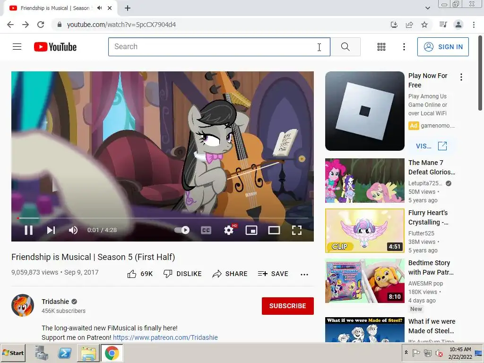The height and width of the screenshot is (363, 484).
Task: Open the Patreon Tridashie link
Action: (x=165, y=337)
